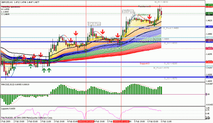
Task: Click the "6 Feb 11:00" time axis label
Action: 166,122
